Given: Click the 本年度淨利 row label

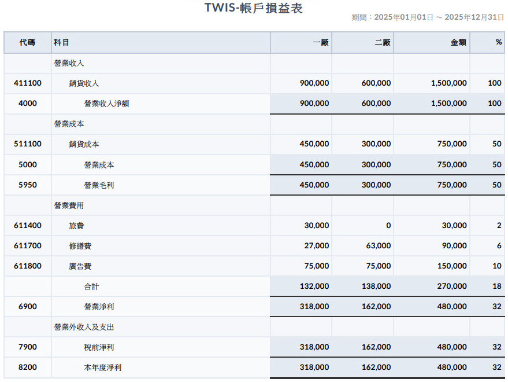Looking at the screenshot, I should coord(103,368).
